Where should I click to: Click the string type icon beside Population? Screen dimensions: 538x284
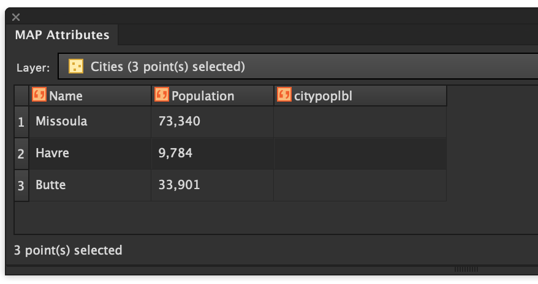pos(162,94)
